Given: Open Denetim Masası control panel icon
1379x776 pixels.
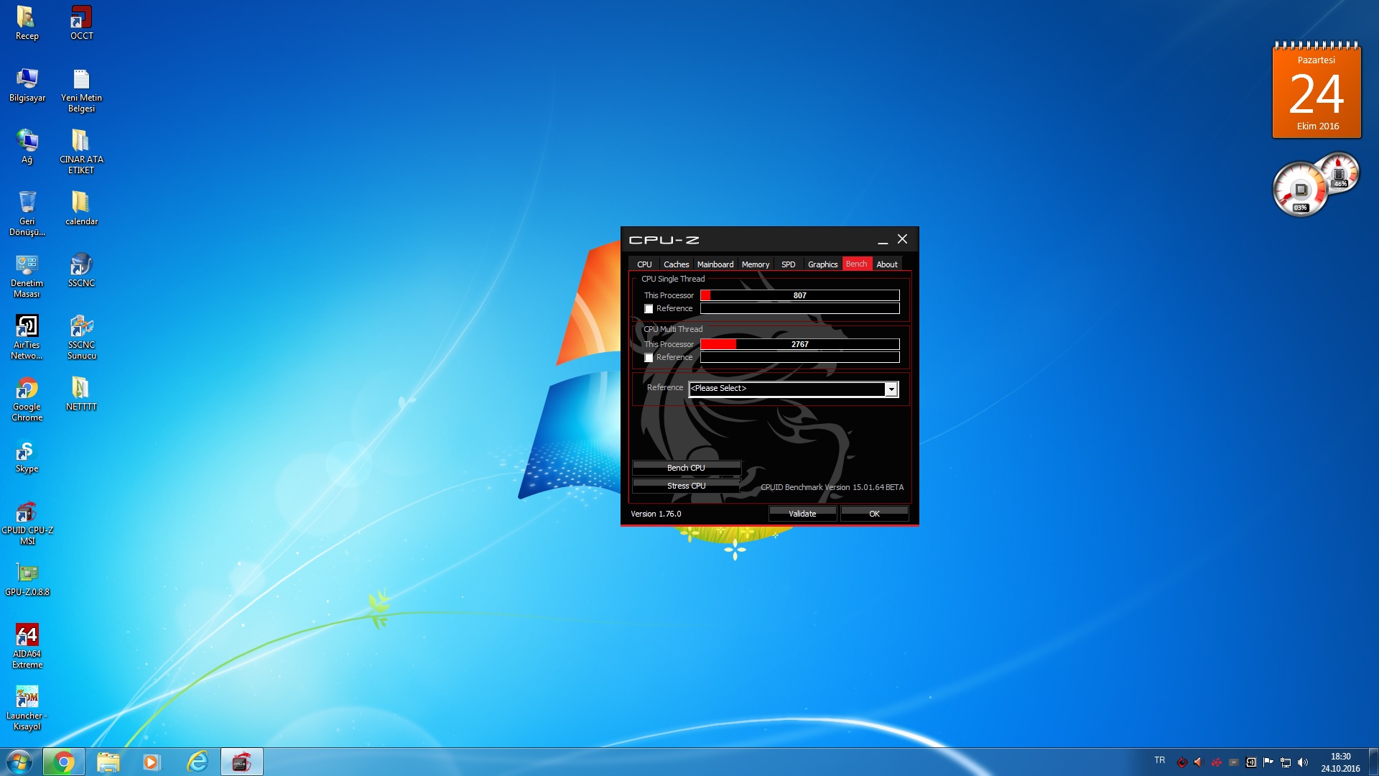Looking at the screenshot, I should (x=27, y=276).
